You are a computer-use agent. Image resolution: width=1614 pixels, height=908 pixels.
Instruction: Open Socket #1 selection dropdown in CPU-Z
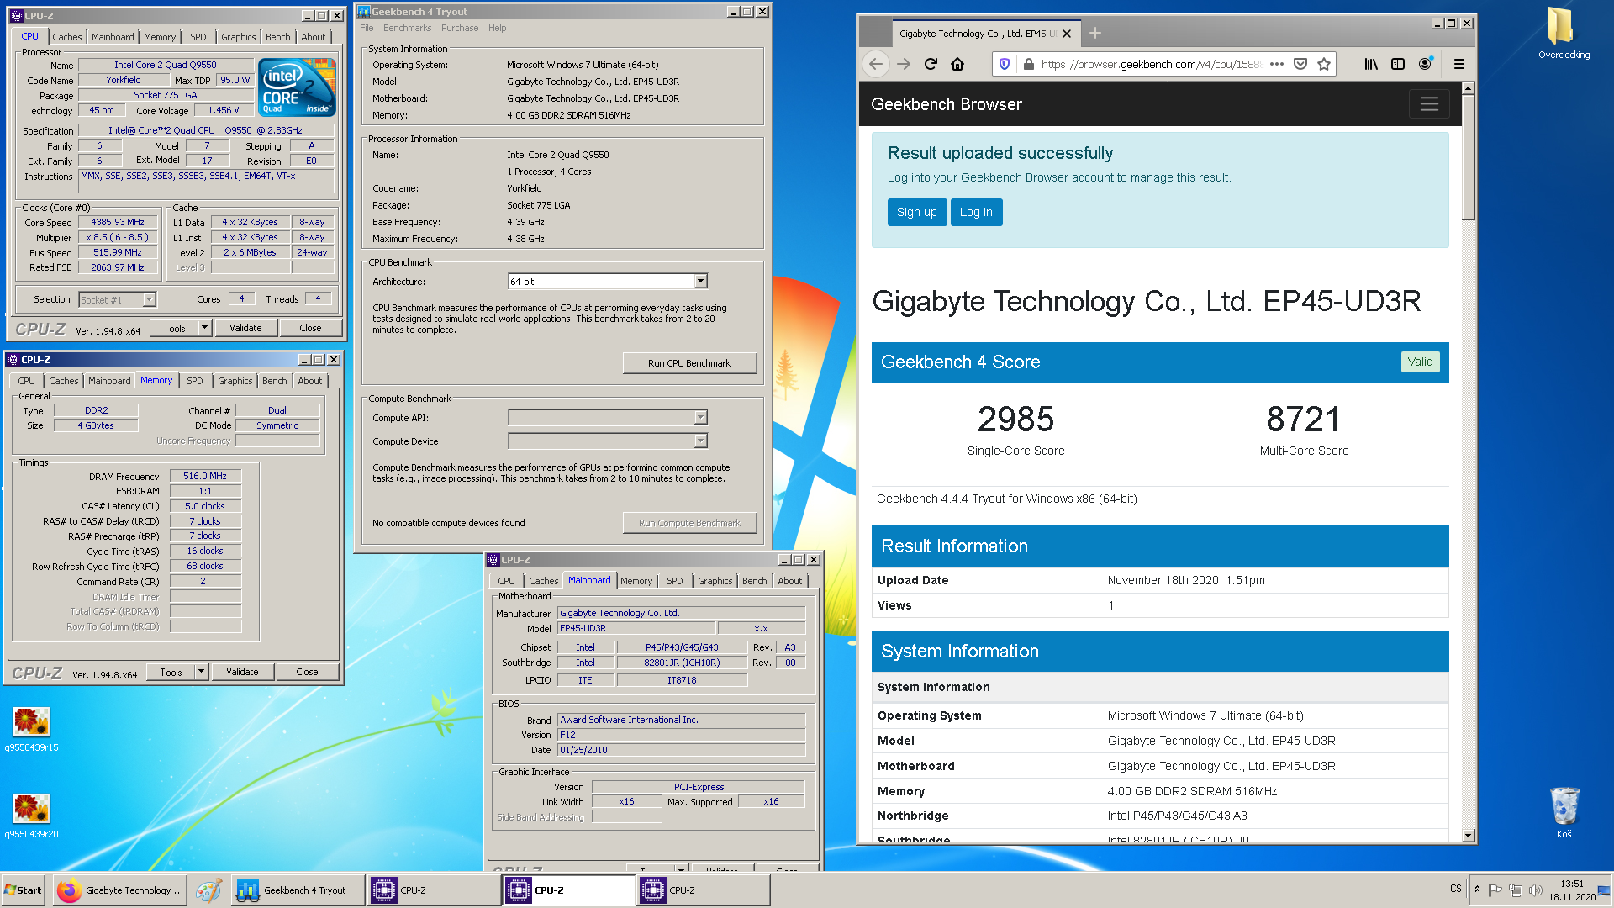[149, 300]
